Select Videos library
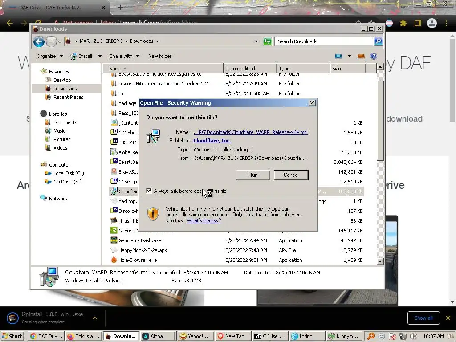The image size is (456, 342). coord(60,148)
